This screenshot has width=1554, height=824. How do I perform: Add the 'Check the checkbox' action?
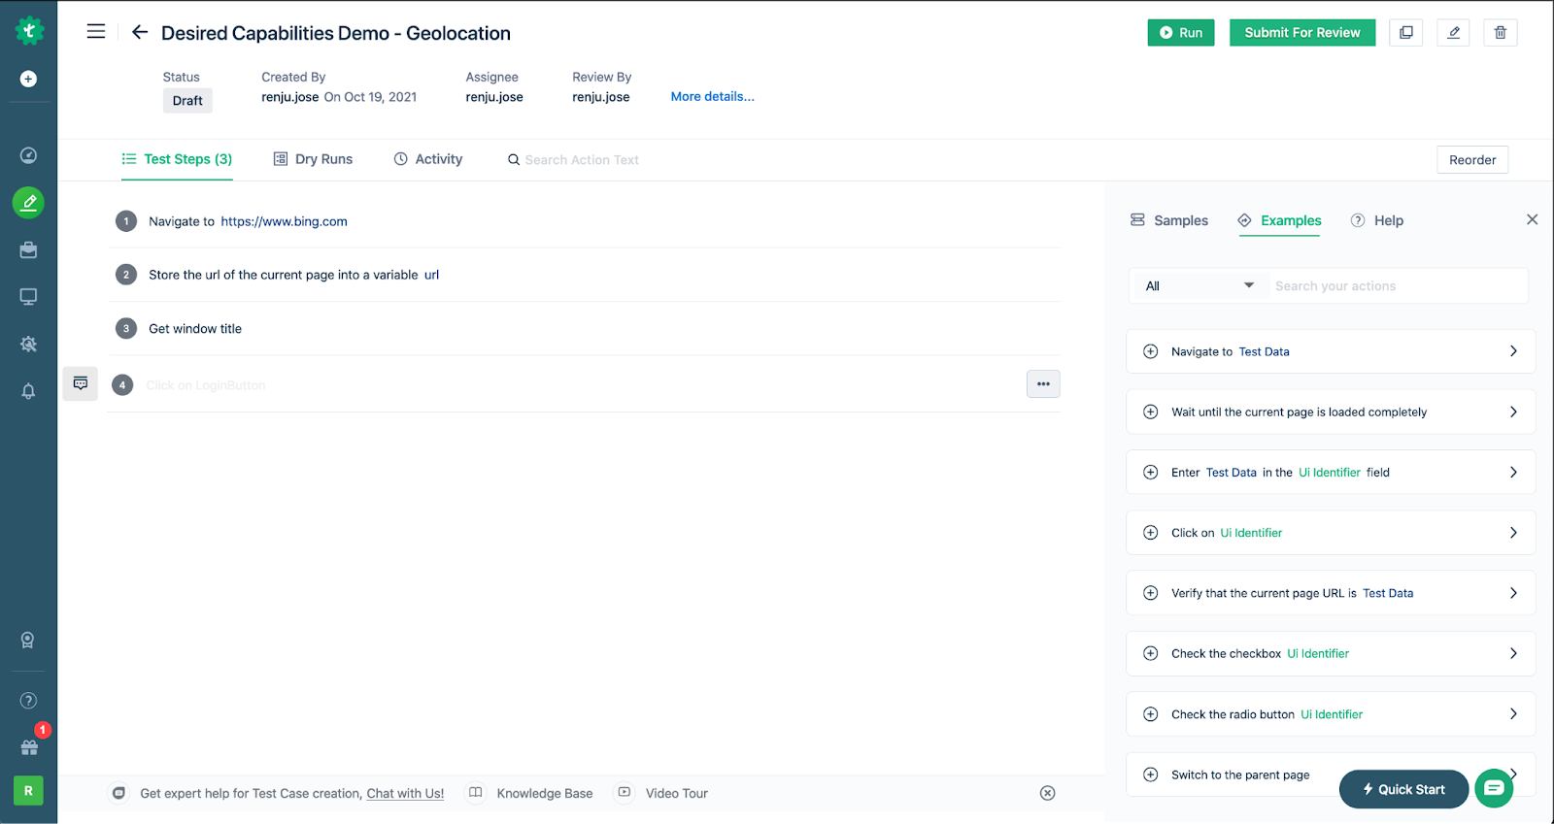click(1151, 653)
